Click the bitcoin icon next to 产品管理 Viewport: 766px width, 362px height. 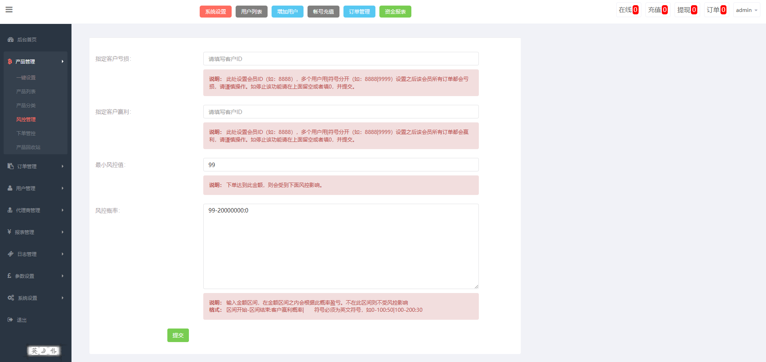click(x=10, y=61)
